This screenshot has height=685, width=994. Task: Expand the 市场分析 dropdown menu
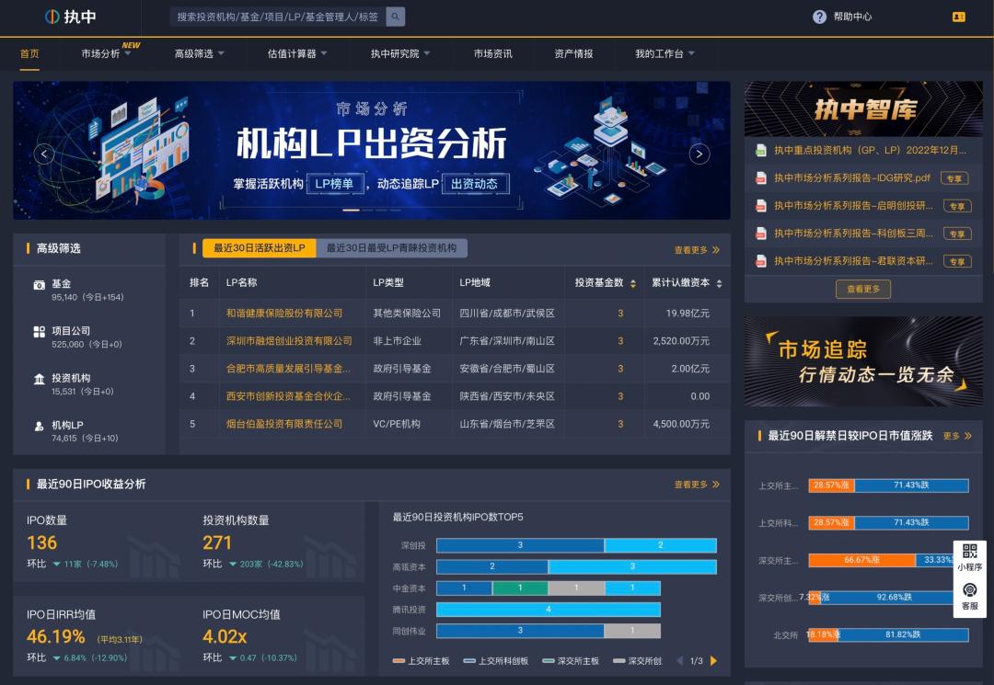106,54
